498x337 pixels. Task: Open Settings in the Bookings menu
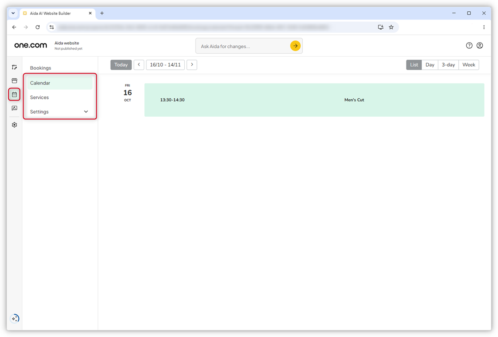[x=60, y=112]
